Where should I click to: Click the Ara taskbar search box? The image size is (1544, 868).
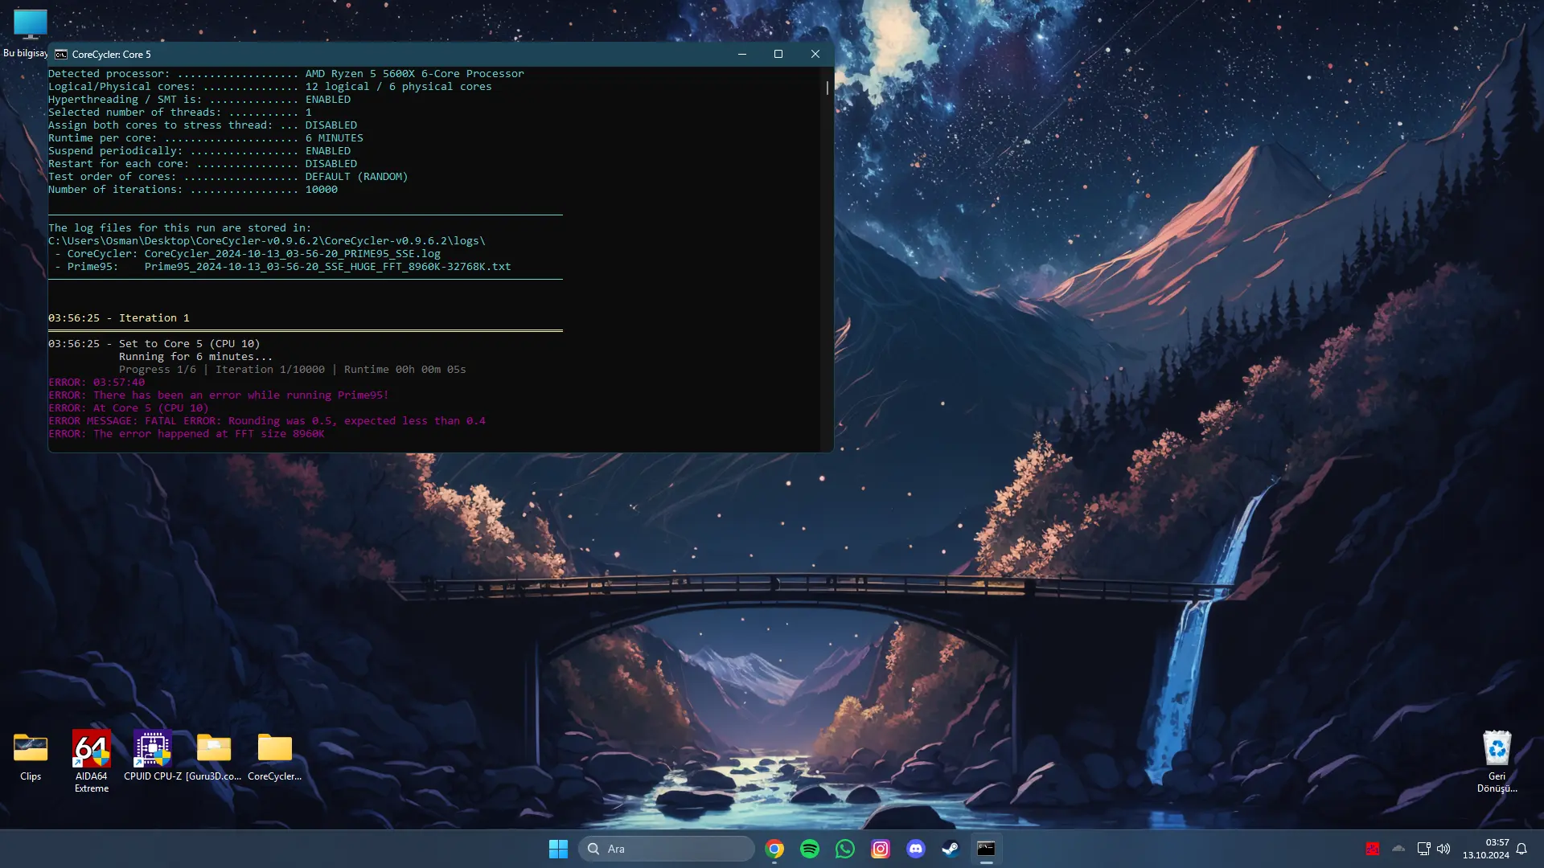point(666,849)
